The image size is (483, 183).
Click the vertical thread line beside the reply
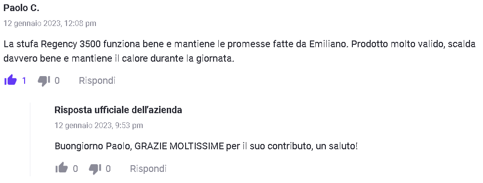pyautogui.click(x=30, y=139)
